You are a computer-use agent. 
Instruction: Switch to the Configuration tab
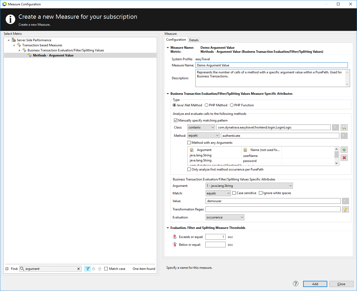[176, 40]
